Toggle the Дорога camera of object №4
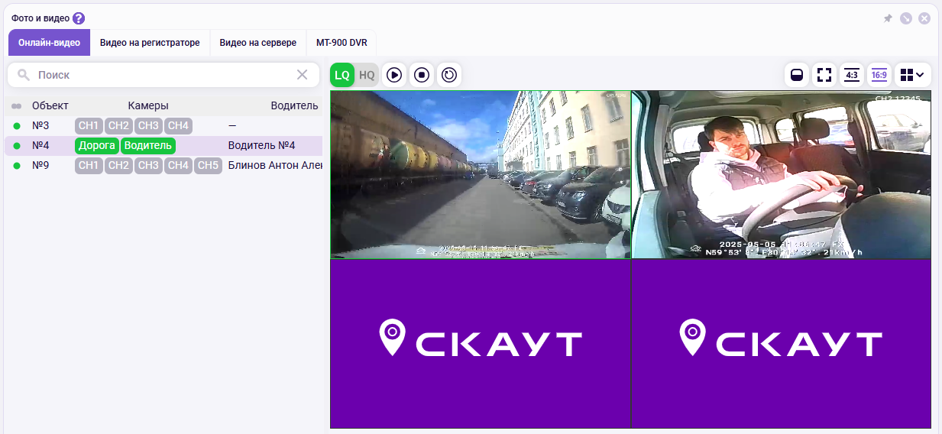The width and height of the screenshot is (942, 434). [x=97, y=145]
